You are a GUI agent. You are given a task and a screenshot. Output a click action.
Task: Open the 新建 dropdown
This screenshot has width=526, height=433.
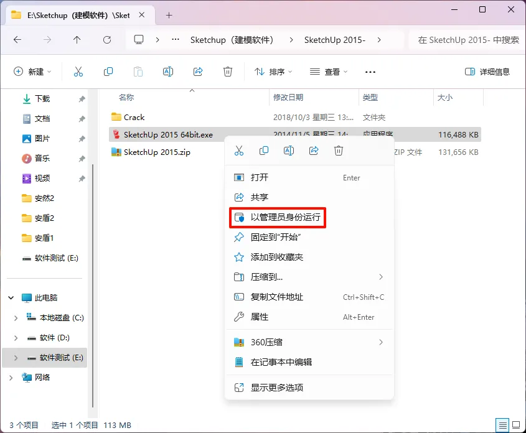32,72
